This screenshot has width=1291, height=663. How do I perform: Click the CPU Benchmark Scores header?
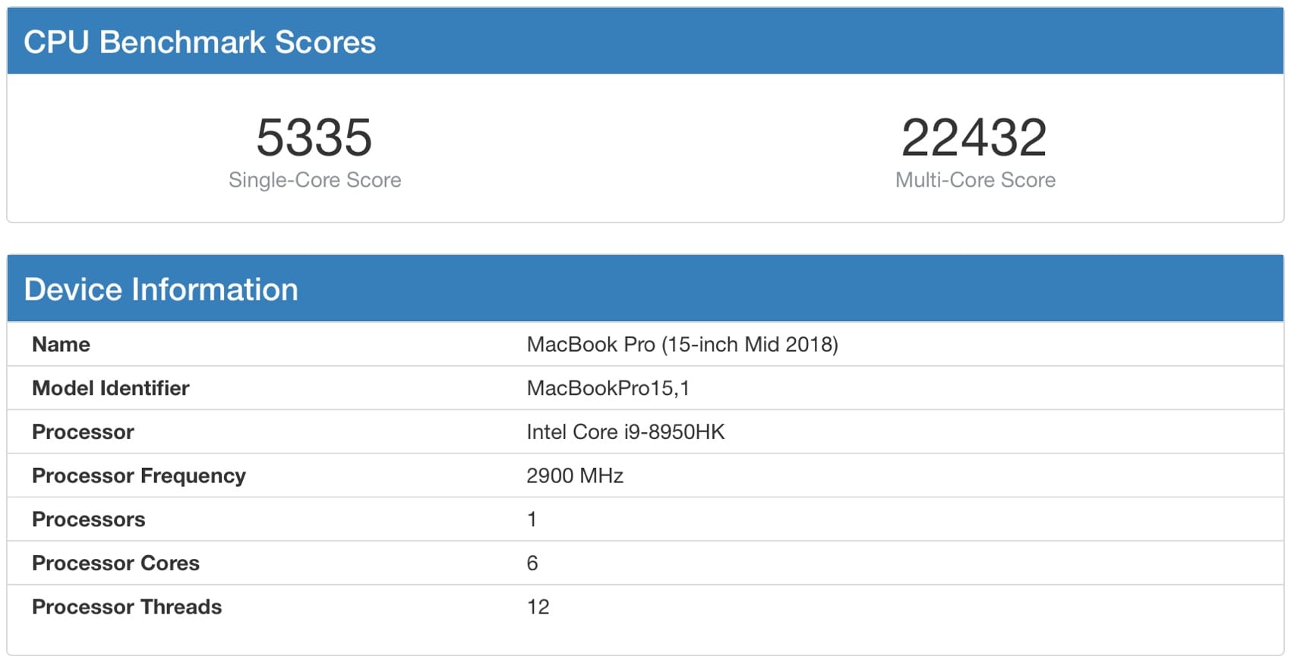pyautogui.click(x=200, y=42)
